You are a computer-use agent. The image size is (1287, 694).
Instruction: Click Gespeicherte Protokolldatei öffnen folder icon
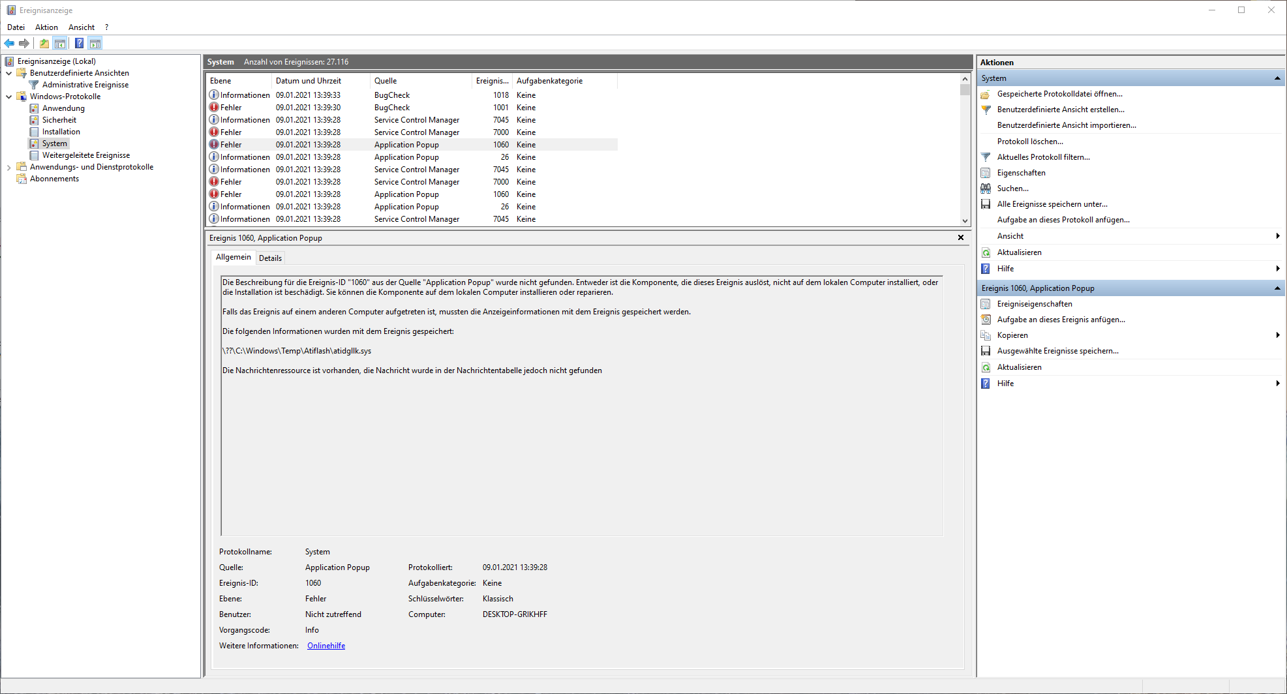coord(986,94)
